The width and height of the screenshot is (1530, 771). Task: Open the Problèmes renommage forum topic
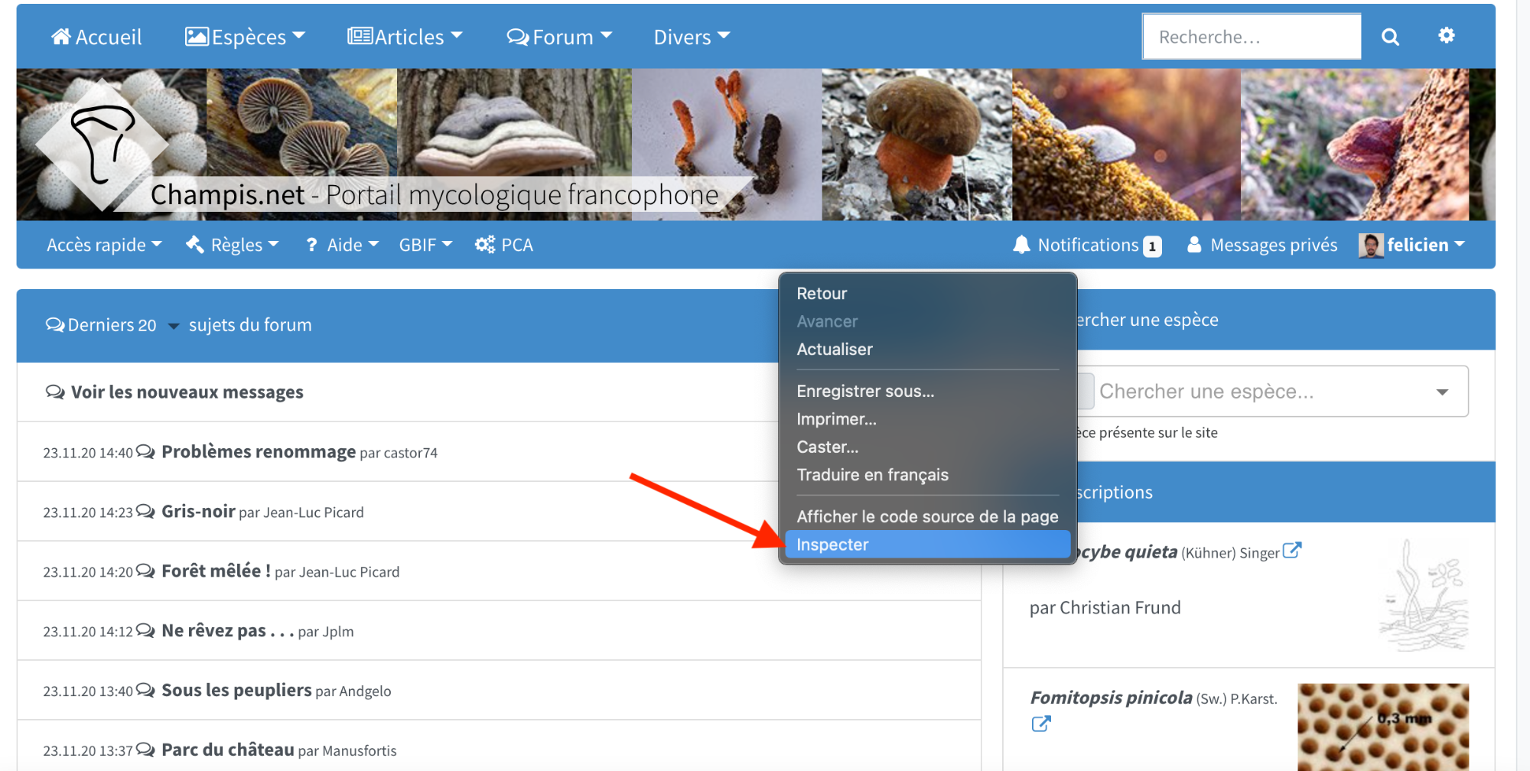259,452
